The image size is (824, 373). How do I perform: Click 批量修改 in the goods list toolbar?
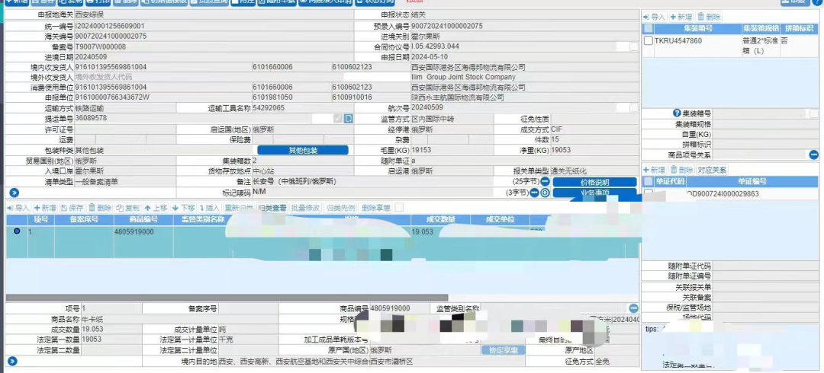click(306, 208)
